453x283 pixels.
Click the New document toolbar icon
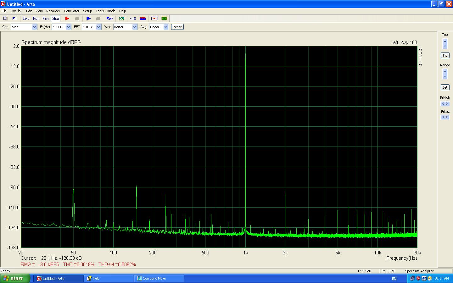5,19
